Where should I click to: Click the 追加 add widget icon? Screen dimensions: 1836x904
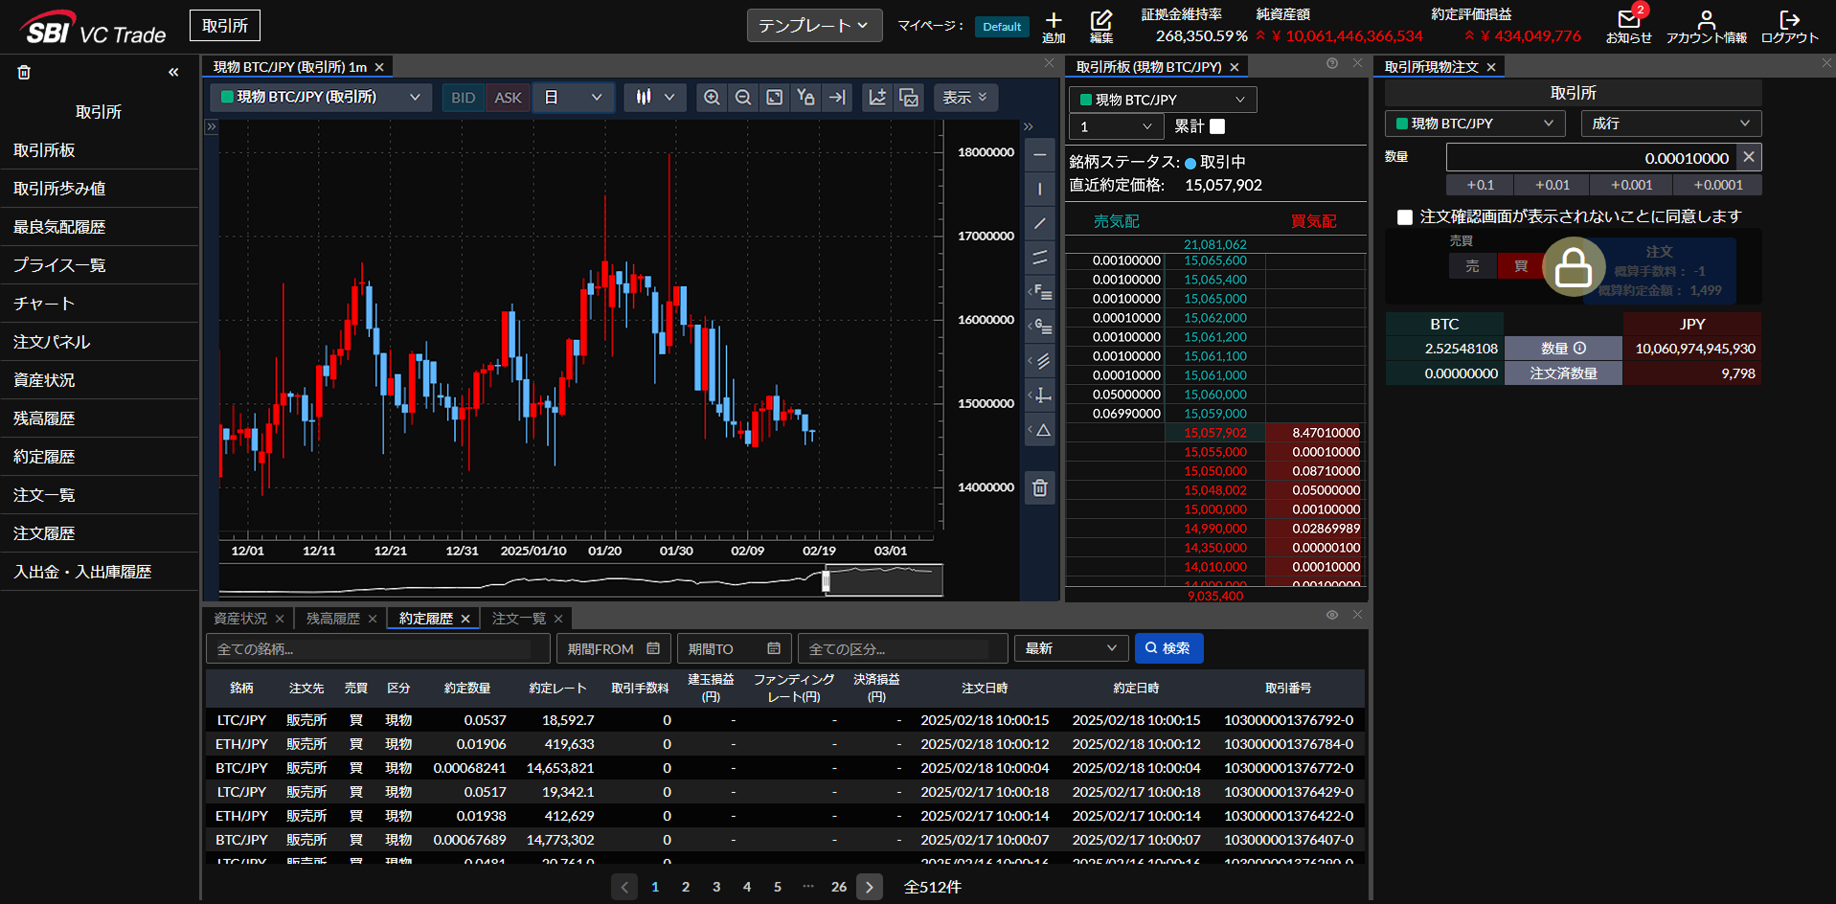click(x=1054, y=26)
